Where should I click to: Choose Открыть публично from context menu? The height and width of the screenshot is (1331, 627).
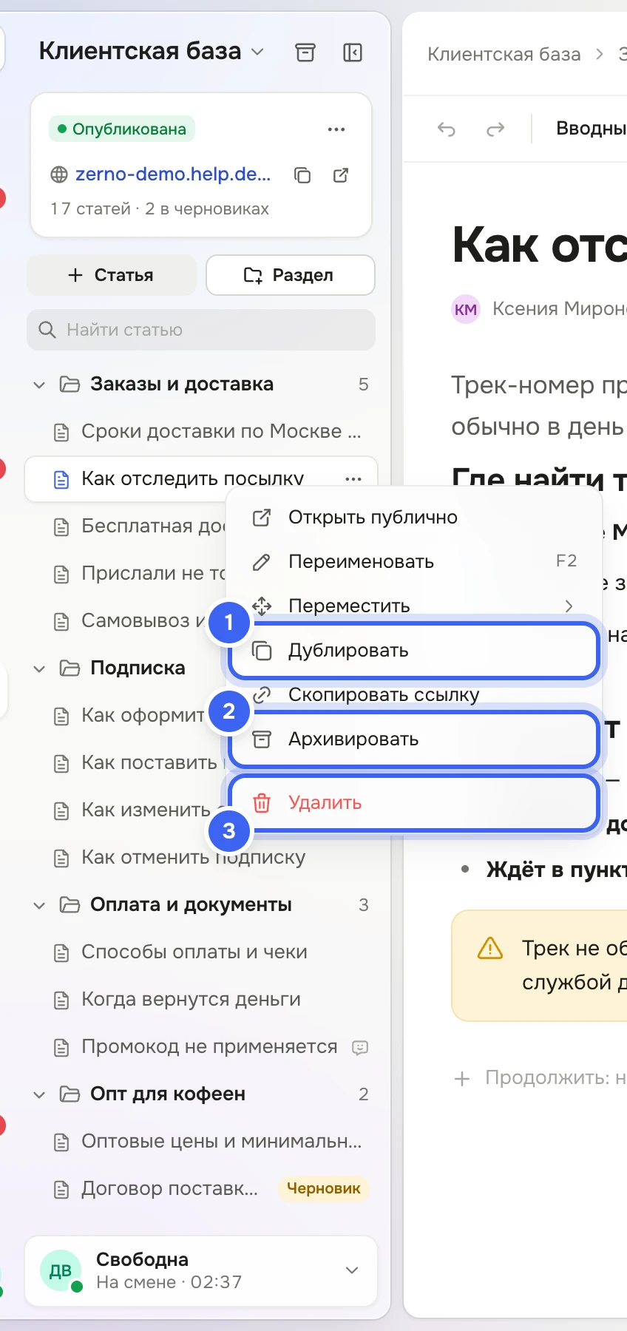point(414,518)
